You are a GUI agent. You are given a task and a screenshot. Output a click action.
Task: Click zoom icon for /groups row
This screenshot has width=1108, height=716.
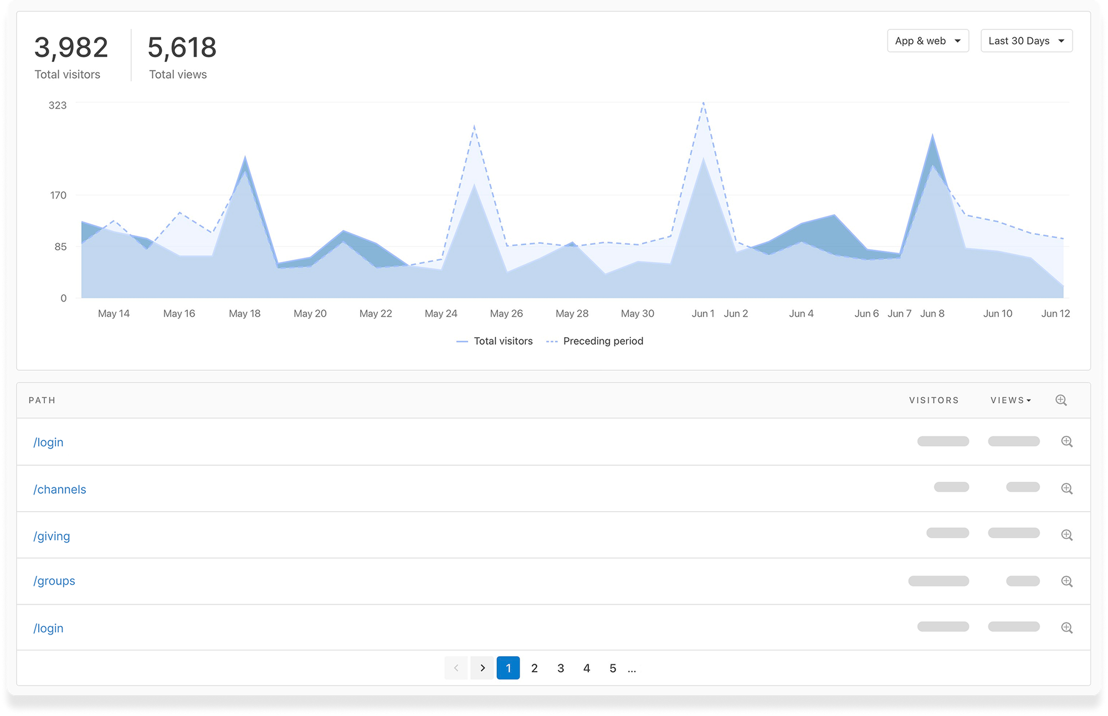pyautogui.click(x=1066, y=581)
